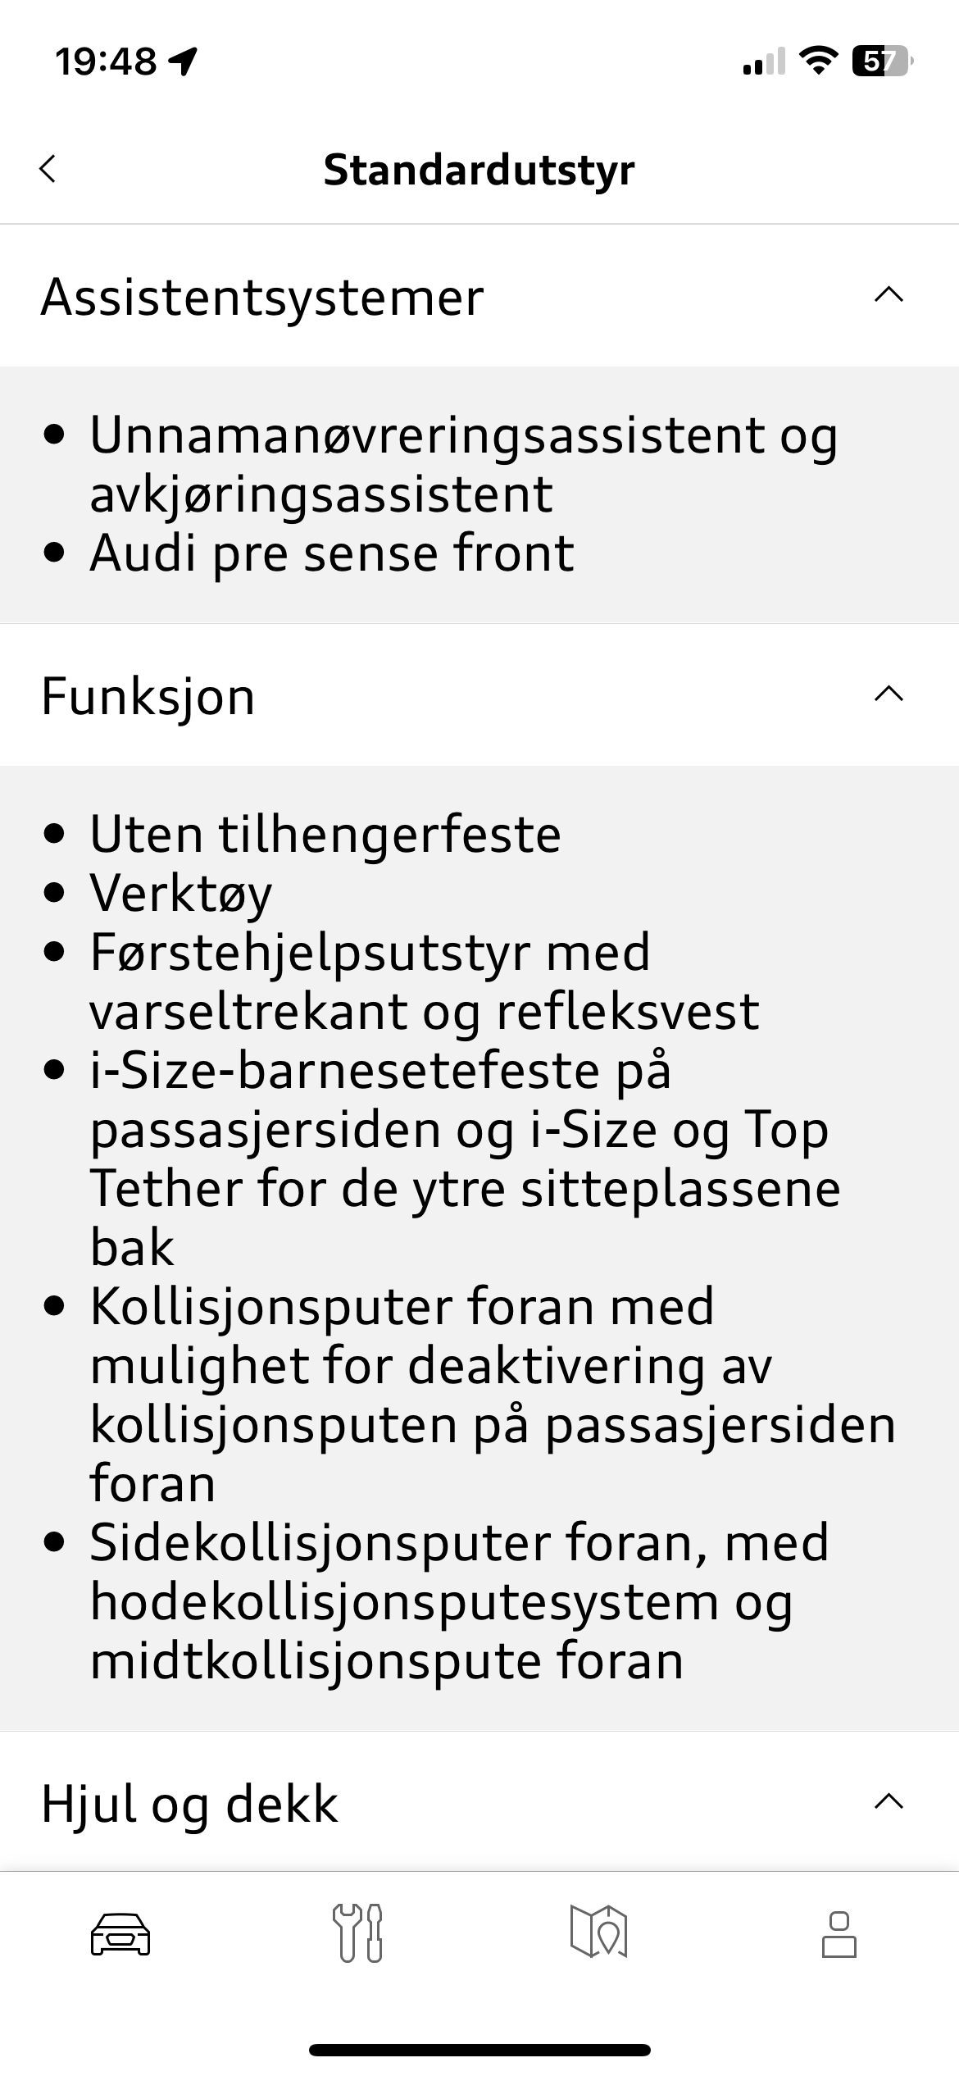Tap the Funksjon section header
Viewport: 959px width, 2076px height.
click(479, 695)
